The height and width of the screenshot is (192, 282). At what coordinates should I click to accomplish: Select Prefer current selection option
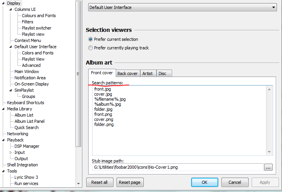pos(91,39)
